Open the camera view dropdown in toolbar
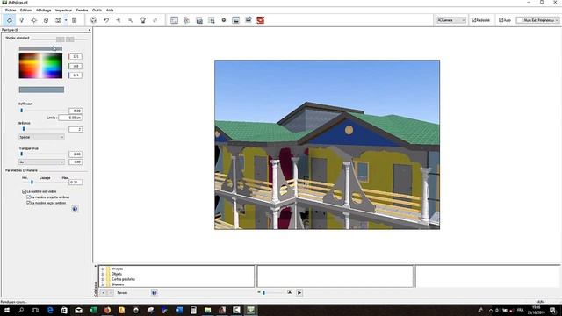Image resolution: width=562 pixels, height=316 pixels. pyautogui.click(x=451, y=20)
